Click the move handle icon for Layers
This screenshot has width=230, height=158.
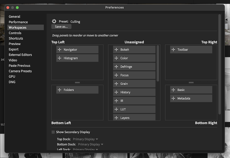[116, 118]
